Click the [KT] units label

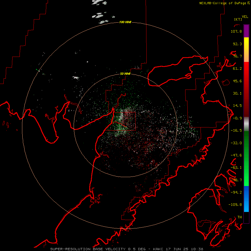tap(238, 19)
